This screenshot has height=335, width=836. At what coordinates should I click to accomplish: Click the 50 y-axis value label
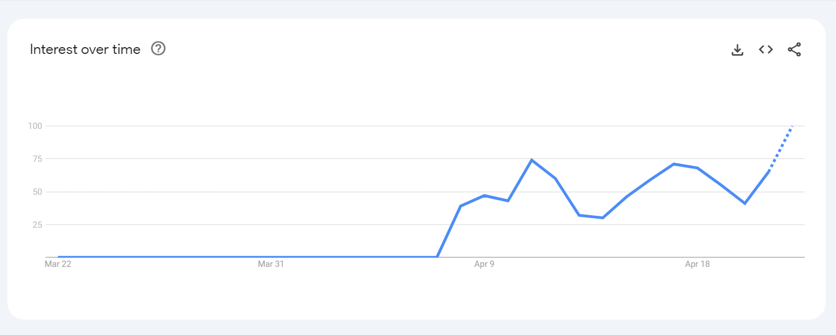pos(38,192)
